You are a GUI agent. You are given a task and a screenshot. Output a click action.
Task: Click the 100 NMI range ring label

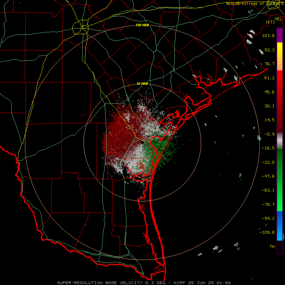[x=142, y=25]
